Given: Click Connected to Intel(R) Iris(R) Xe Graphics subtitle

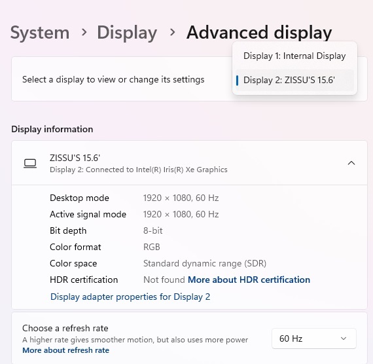Looking at the screenshot, I should tap(139, 170).
